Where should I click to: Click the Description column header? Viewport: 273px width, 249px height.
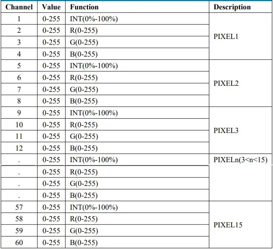click(232, 7)
